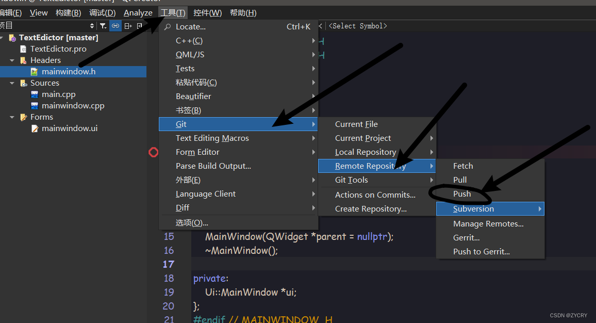The image size is (596, 323).
Task: Collapse the TextEdictor [master] project node
Action: click(2, 38)
